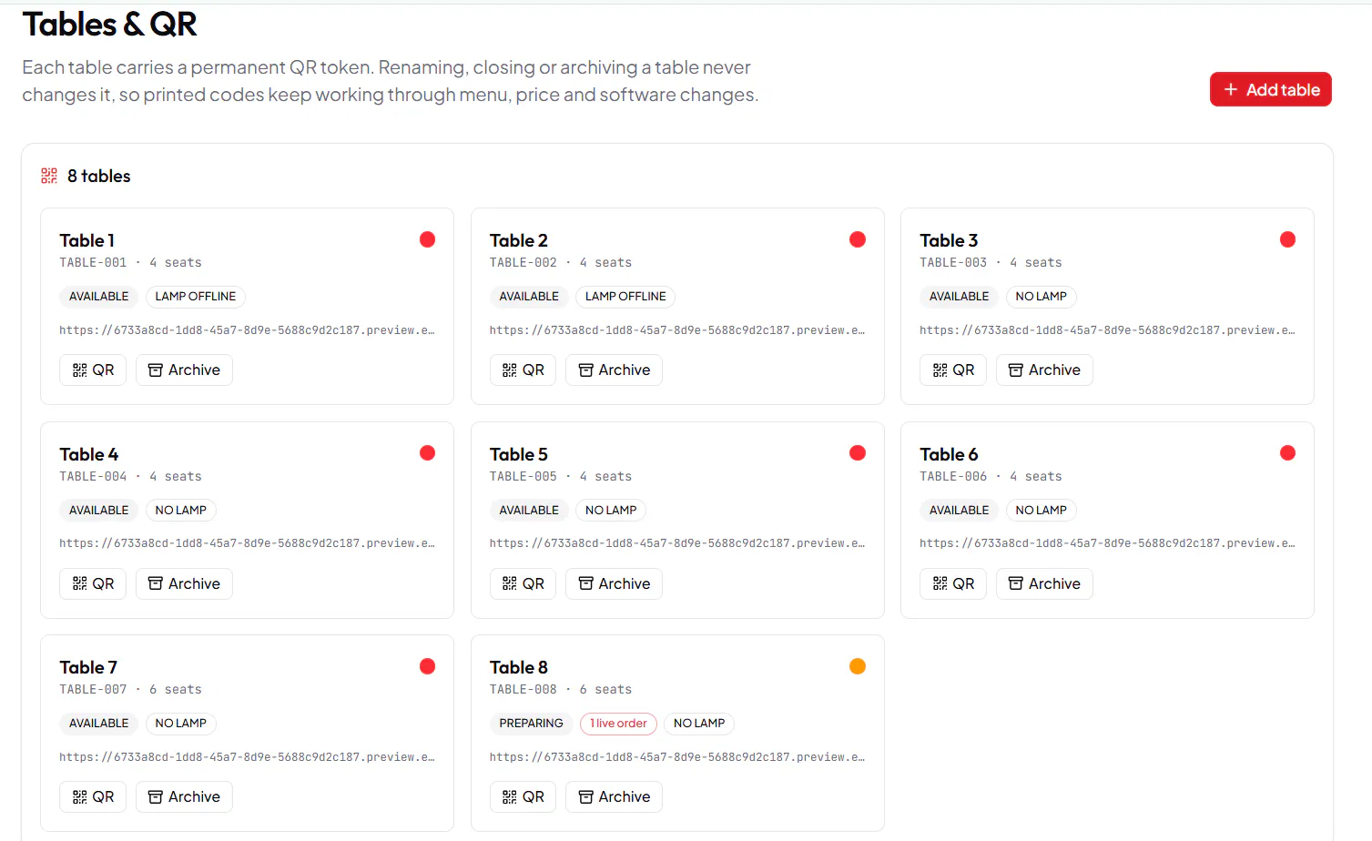1372x841 pixels.
Task: Click the preview URL on Table 3
Action: (1107, 330)
